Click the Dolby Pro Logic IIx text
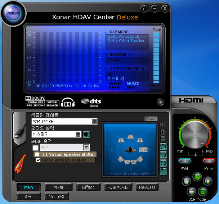Viewport: 219px width, 204px height. coord(124,36)
